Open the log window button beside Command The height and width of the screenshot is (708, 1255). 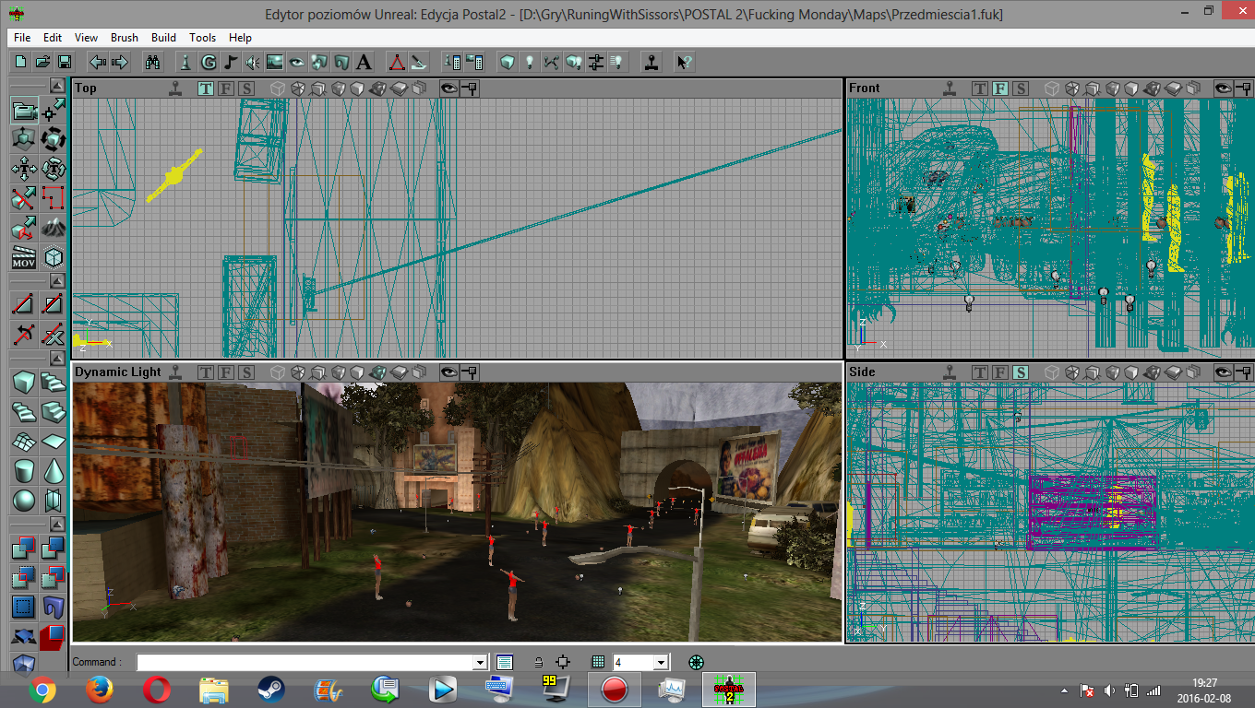504,662
